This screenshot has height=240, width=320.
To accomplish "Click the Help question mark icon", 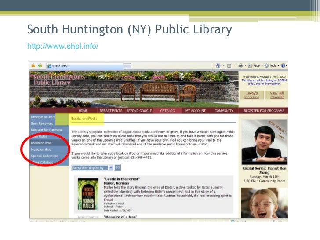I will pos(283,65).
